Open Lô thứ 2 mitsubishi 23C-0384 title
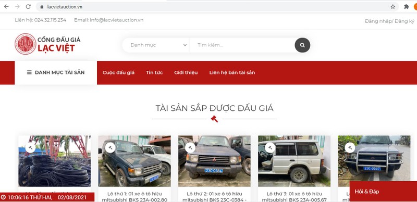 [x=214, y=197]
